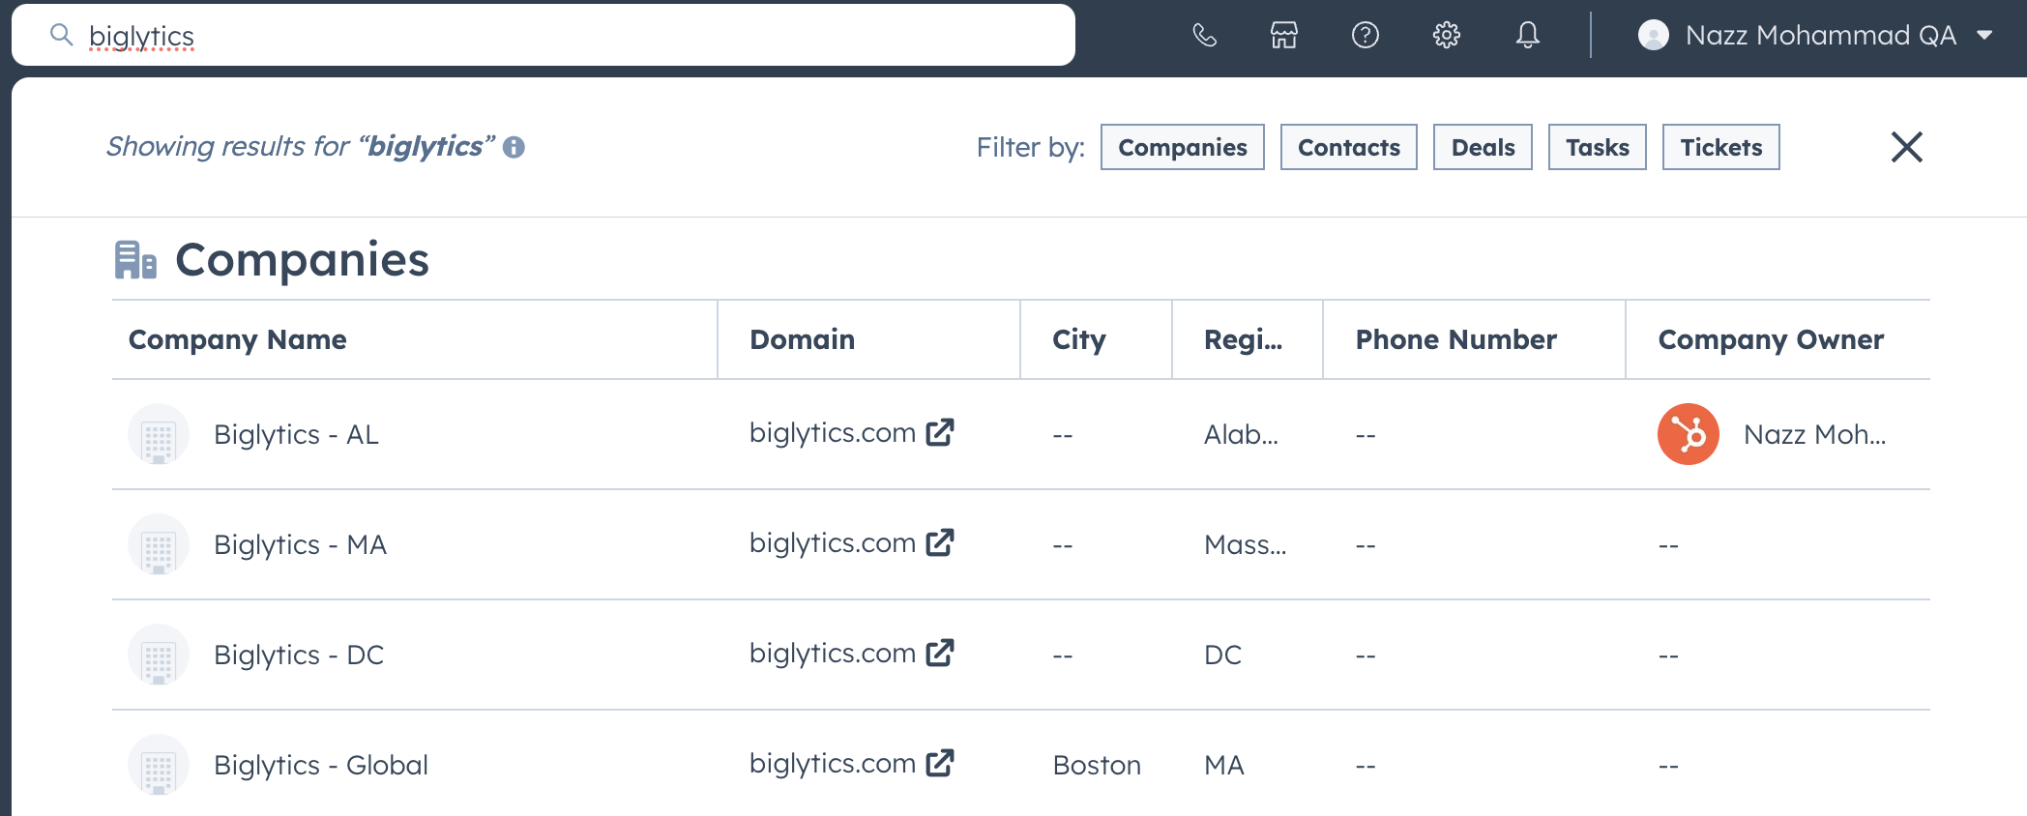Viewport: 2027px width, 816px height.
Task: Open the calling phone icon
Action: click(1204, 36)
